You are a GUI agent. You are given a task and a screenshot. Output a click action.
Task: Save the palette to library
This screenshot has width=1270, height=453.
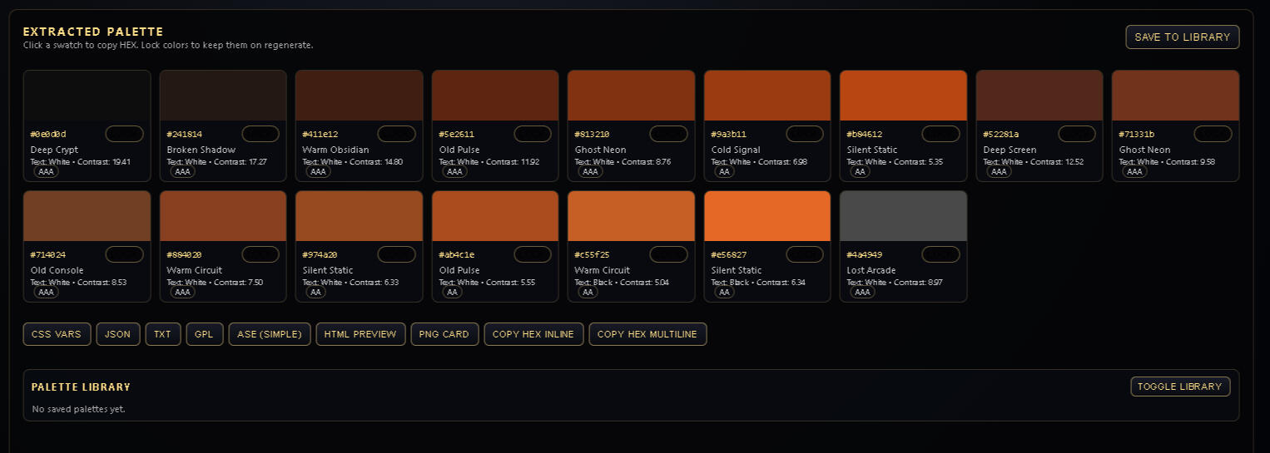tap(1182, 37)
